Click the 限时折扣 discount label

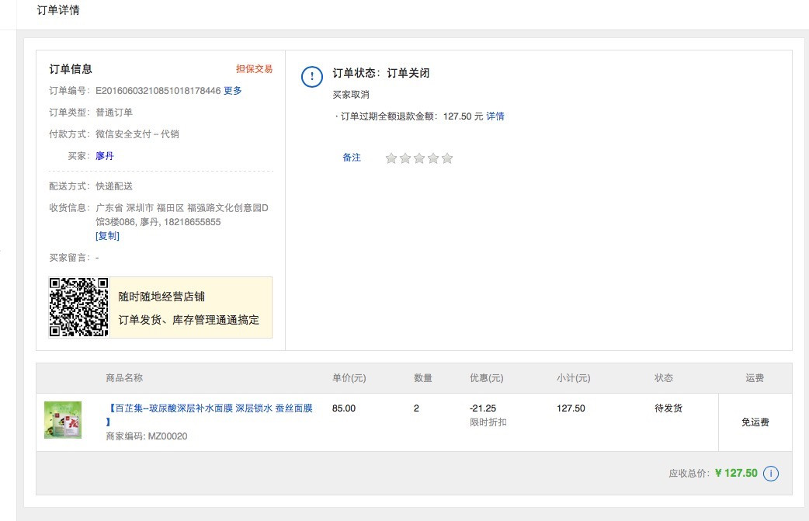[x=488, y=422]
